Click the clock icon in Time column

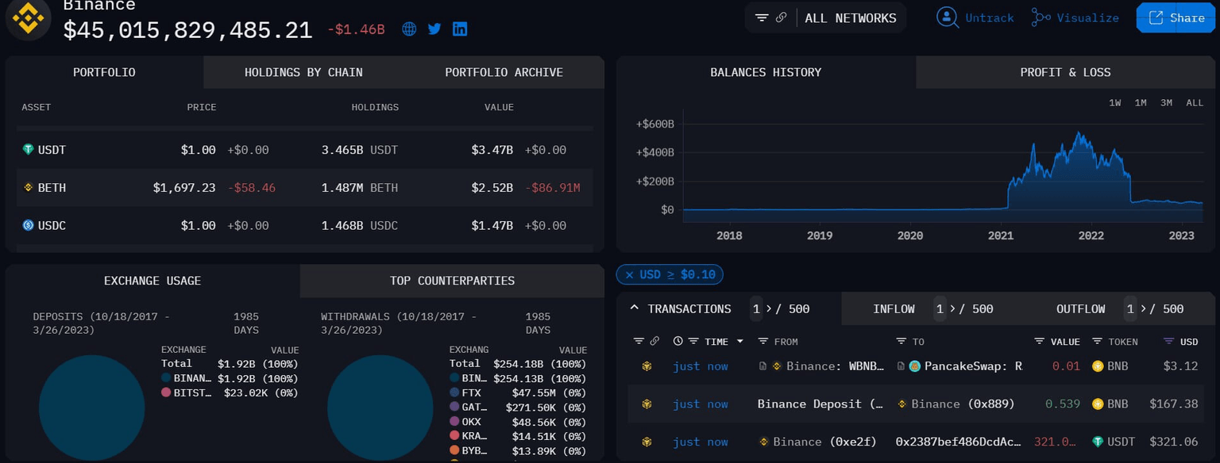point(678,342)
